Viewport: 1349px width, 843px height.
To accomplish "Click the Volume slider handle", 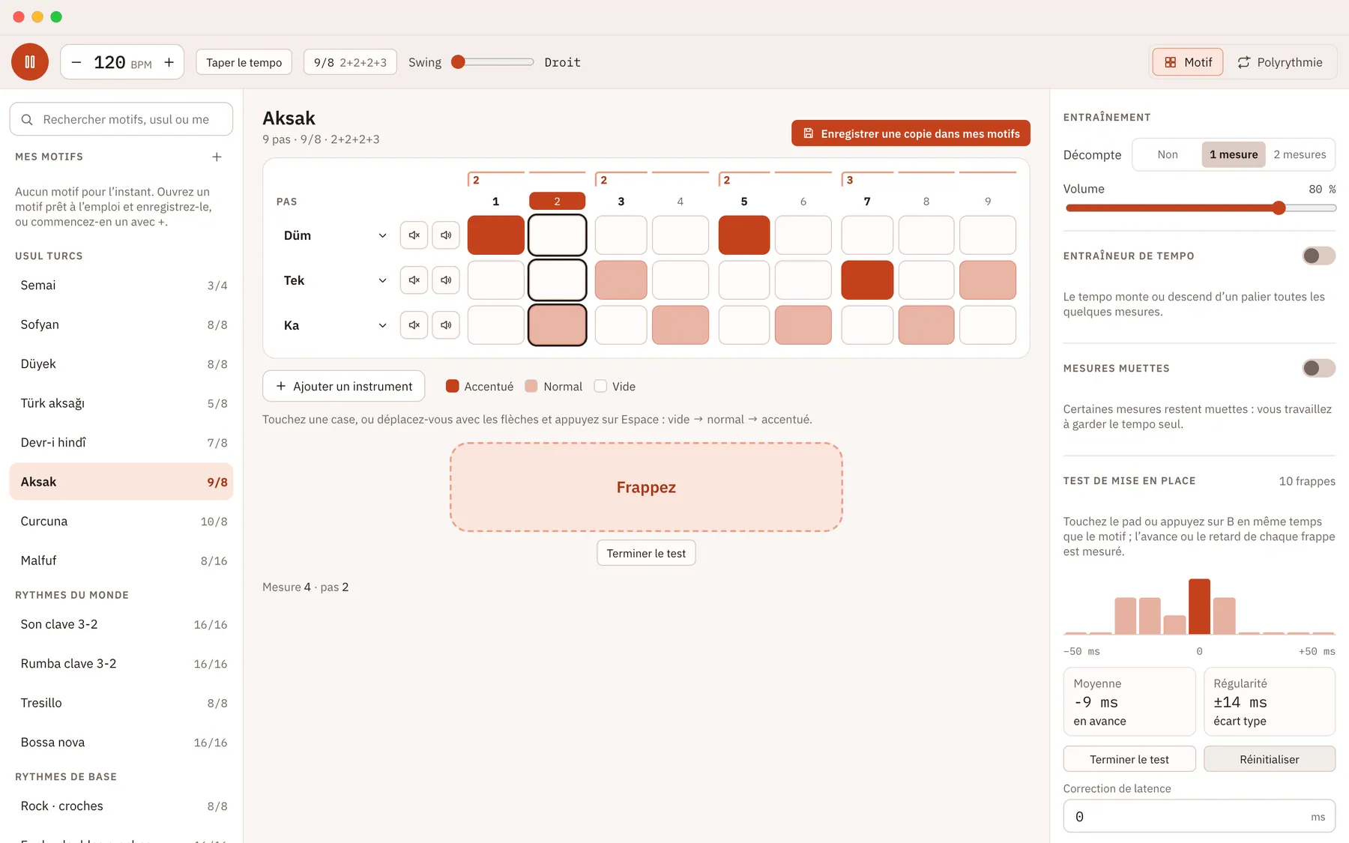I will [x=1279, y=208].
